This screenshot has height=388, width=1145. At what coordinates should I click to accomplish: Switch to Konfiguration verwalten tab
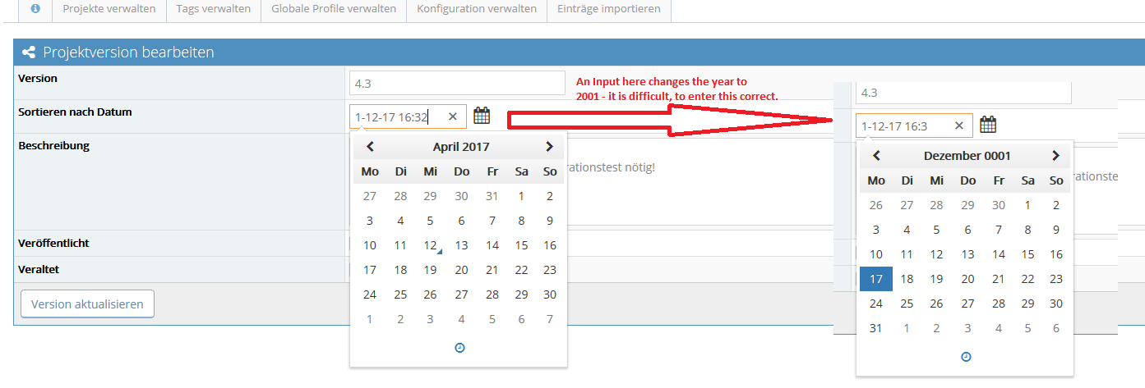click(x=477, y=9)
